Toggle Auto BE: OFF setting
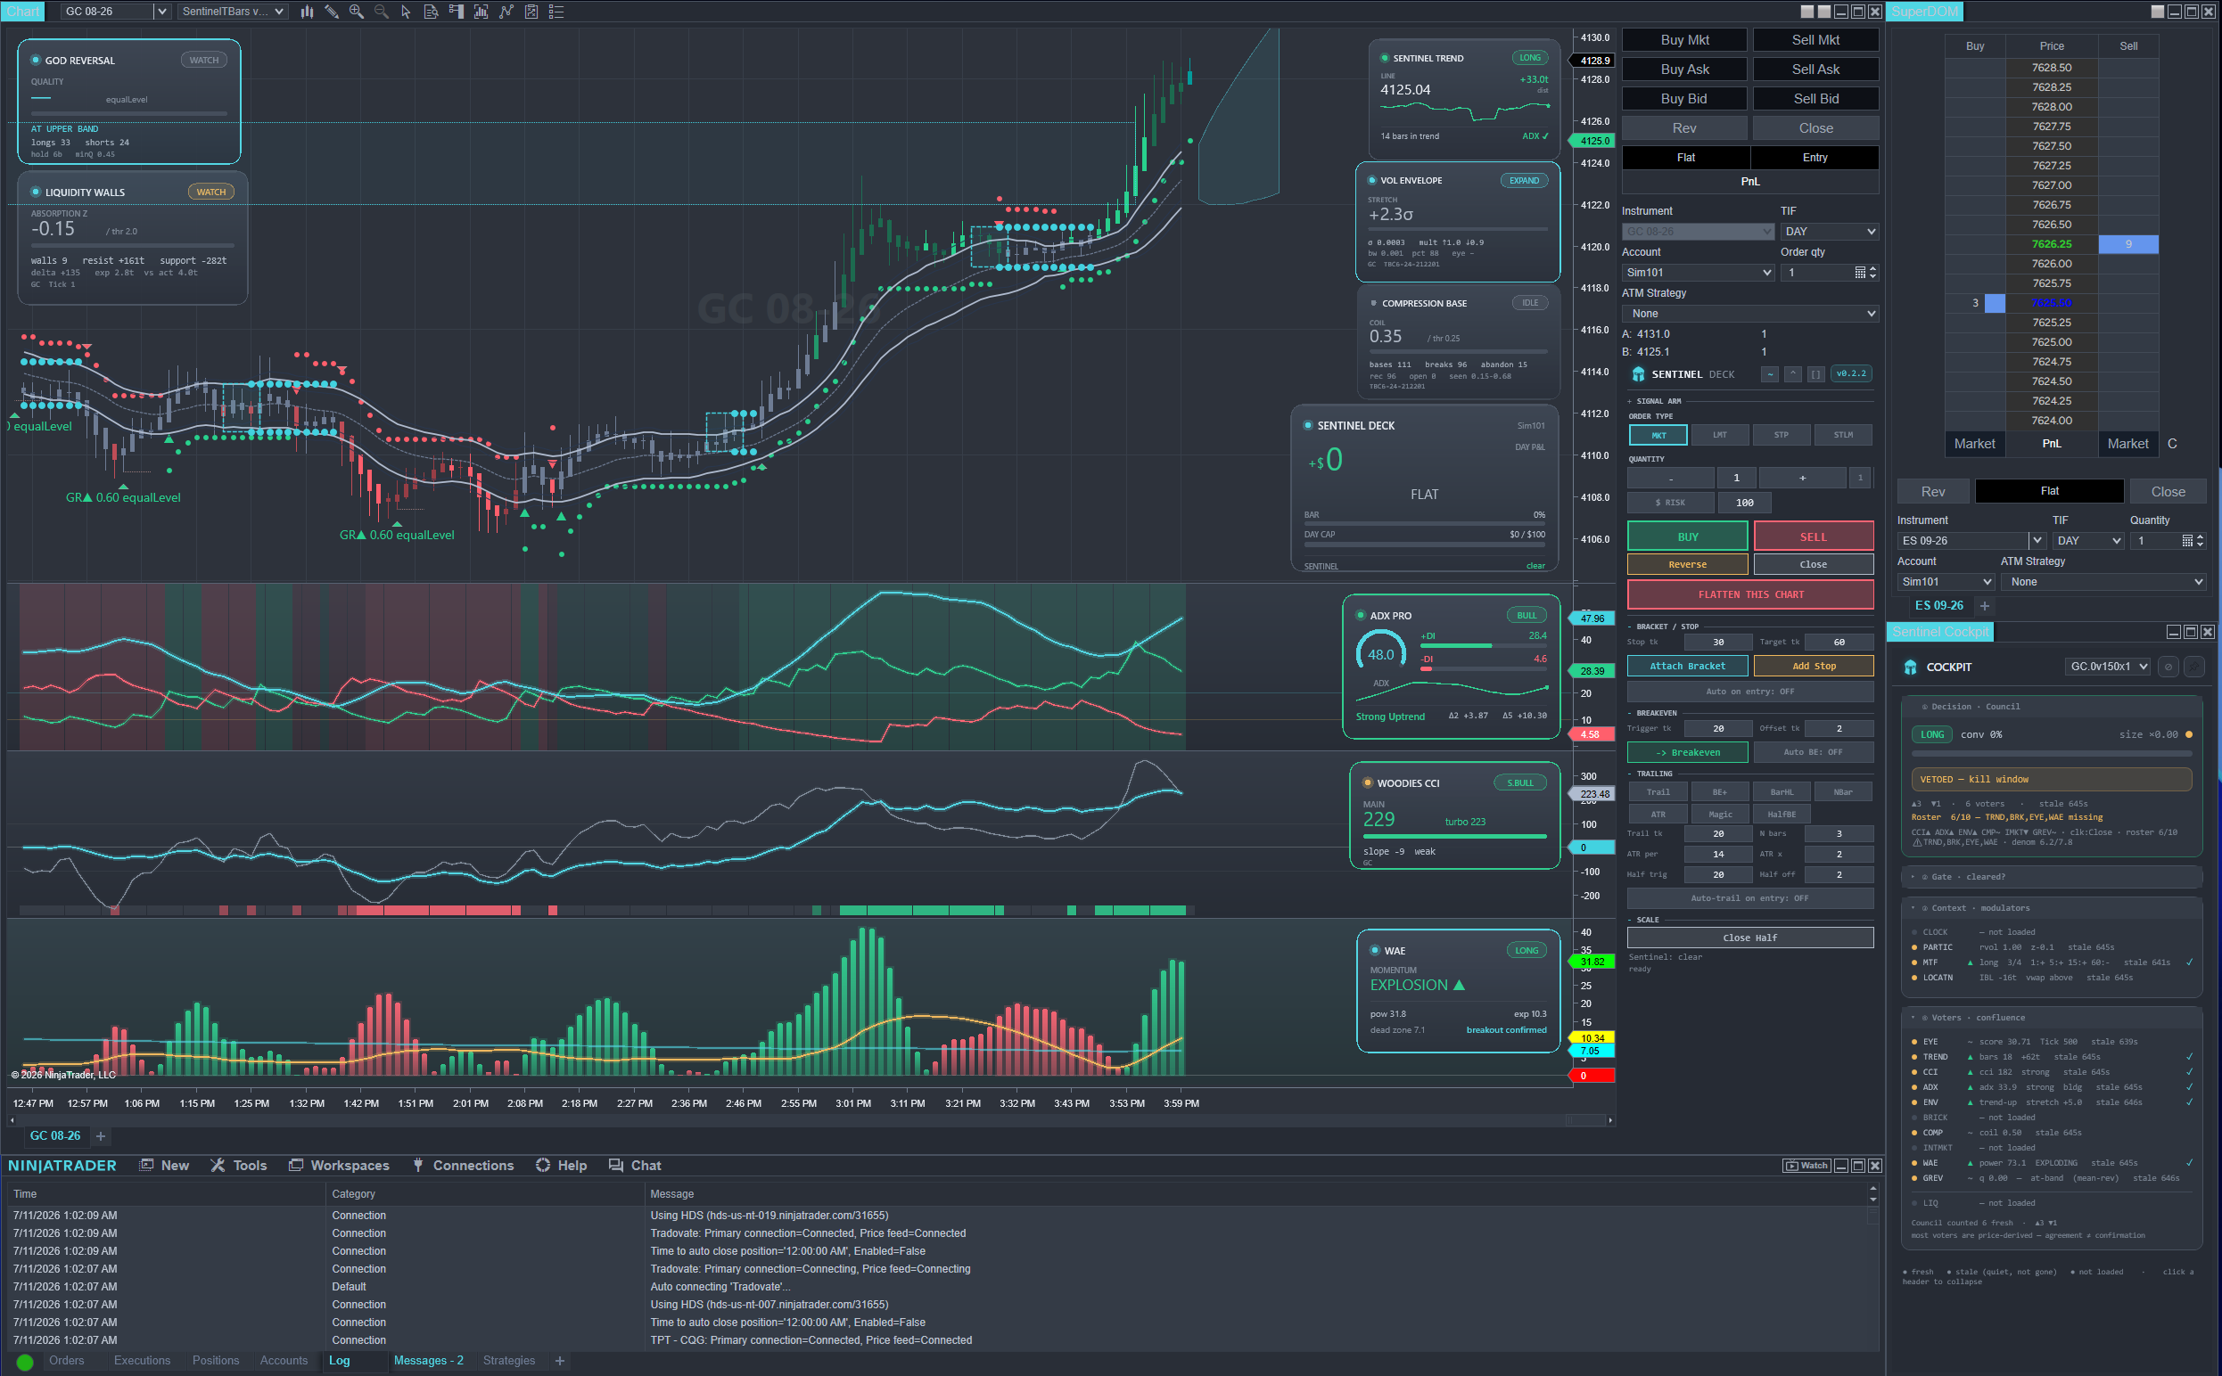Viewport: 2222px width, 1376px height. tap(1813, 751)
